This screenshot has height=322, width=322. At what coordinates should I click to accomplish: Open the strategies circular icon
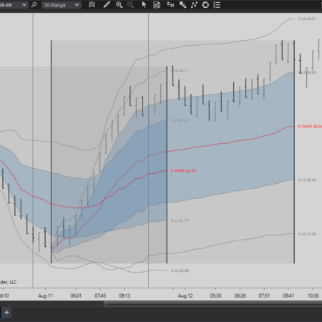(x=205, y=5)
